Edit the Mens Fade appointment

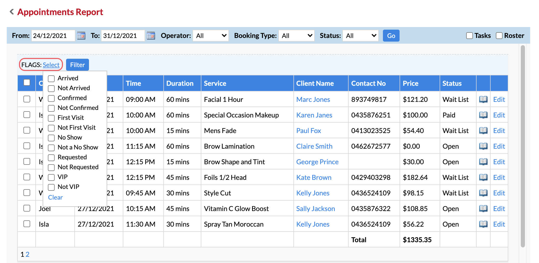pyautogui.click(x=499, y=130)
